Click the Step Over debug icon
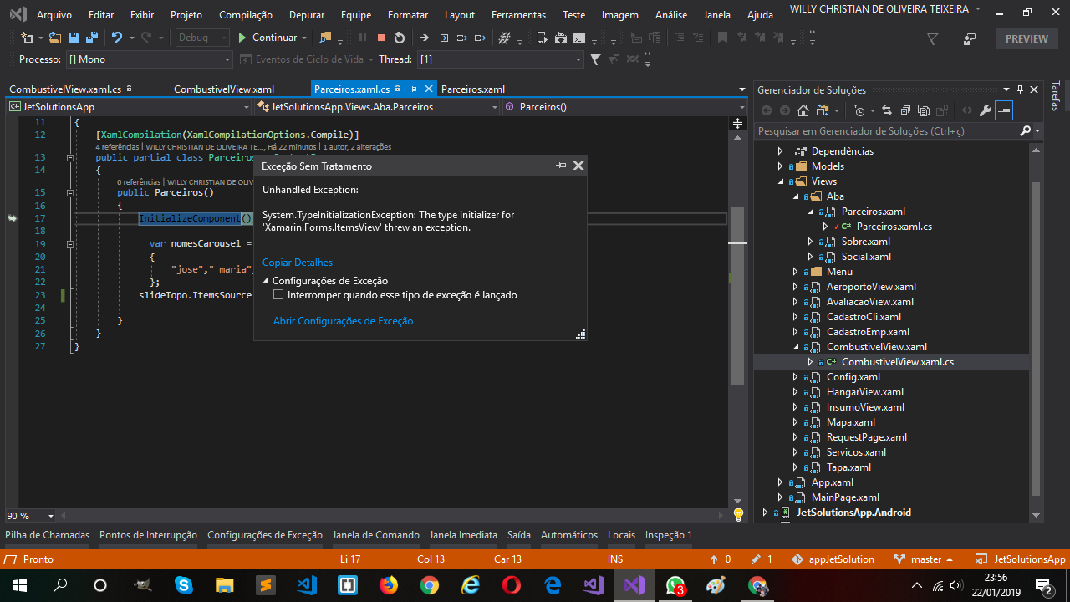The height and width of the screenshot is (602, 1070). click(461, 38)
